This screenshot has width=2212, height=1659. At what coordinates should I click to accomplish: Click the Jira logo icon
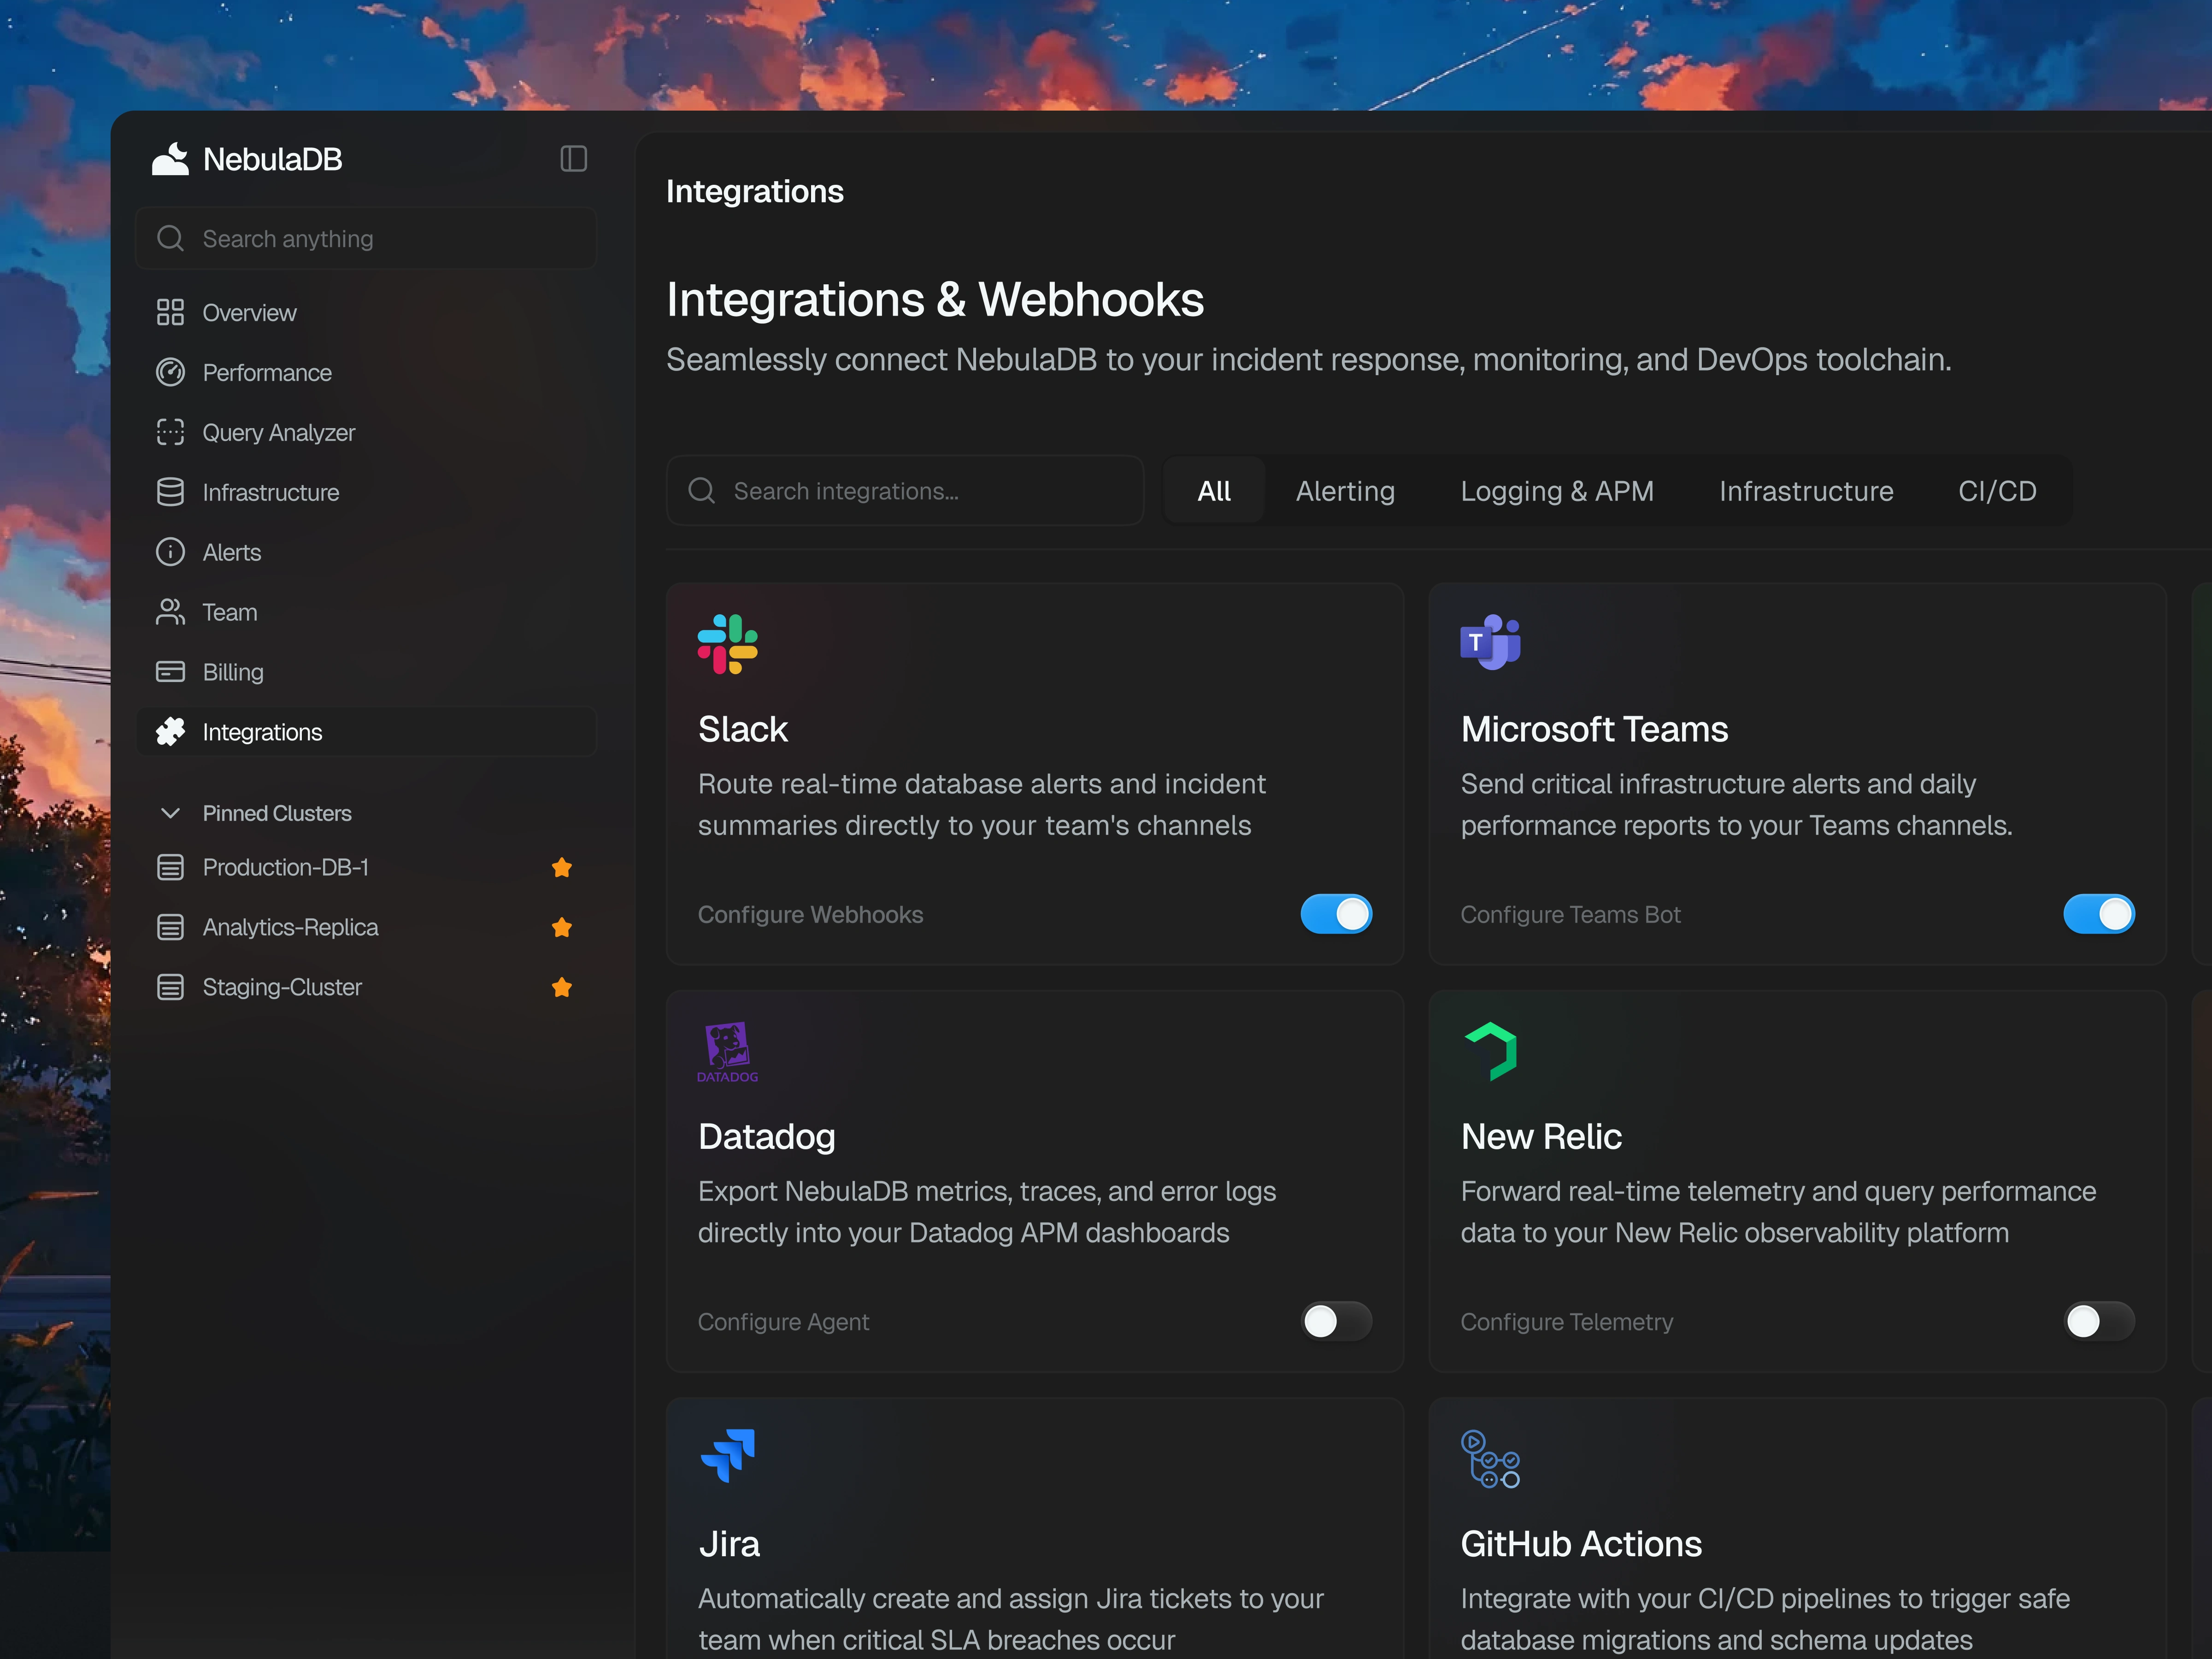pyautogui.click(x=728, y=1455)
